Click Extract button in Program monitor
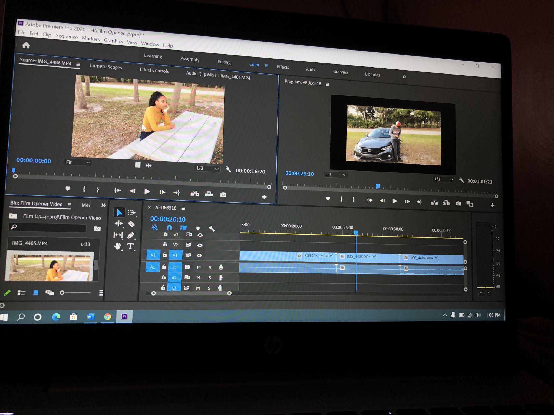Image resolution: width=554 pixels, height=415 pixels. point(446,203)
